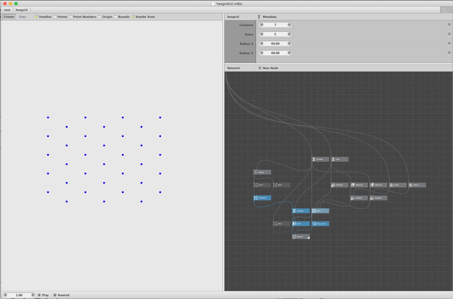Open the Radius Y parameter options menu

click(449, 53)
